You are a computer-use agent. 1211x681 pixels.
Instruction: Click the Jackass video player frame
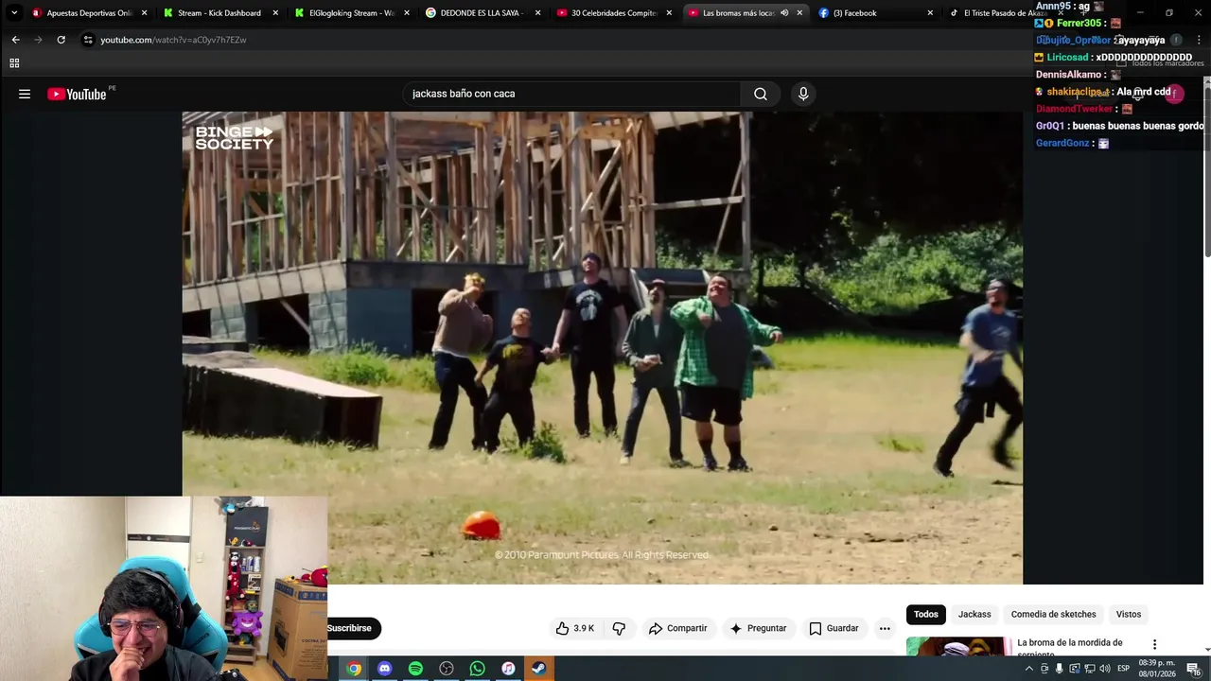tap(603, 348)
